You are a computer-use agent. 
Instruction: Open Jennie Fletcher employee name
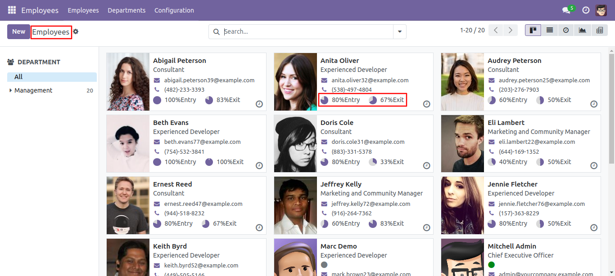512,184
